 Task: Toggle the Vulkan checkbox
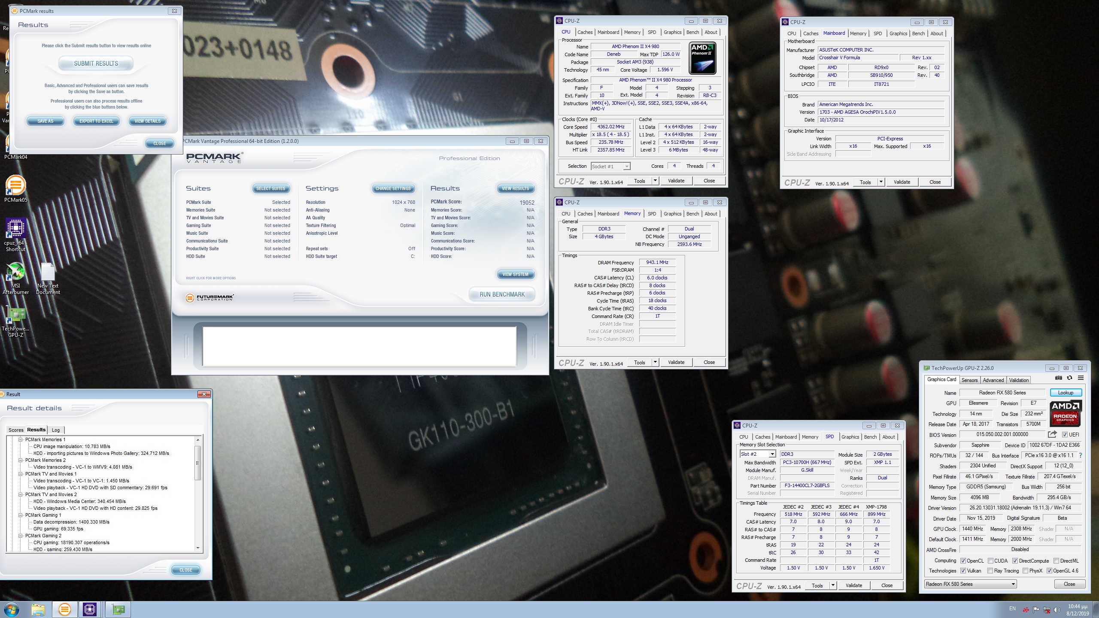(x=963, y=570)
